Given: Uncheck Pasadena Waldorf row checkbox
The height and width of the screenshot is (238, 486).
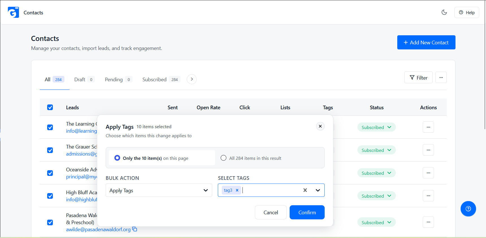Looking at the screenshot, I should click(x=50, y=222).
